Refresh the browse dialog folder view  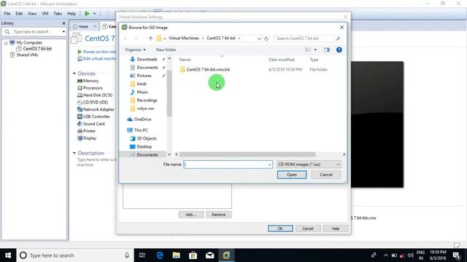[266, 39]
